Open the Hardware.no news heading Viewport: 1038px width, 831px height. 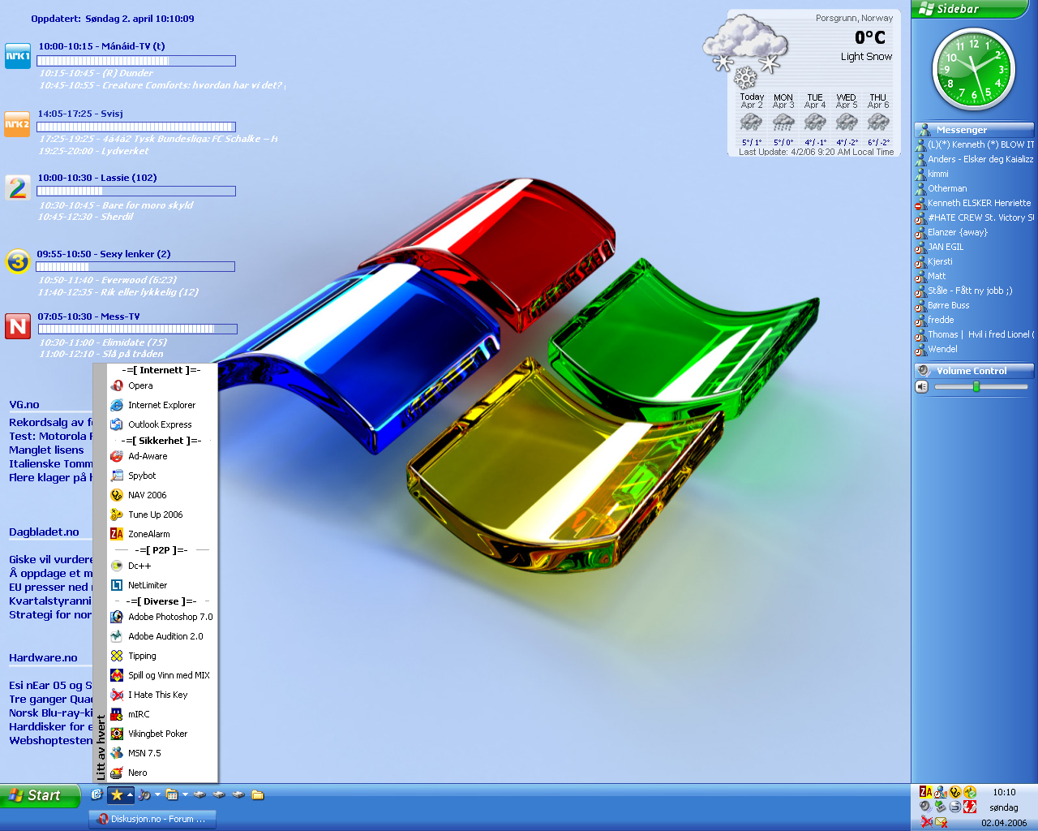pos(43,658)
